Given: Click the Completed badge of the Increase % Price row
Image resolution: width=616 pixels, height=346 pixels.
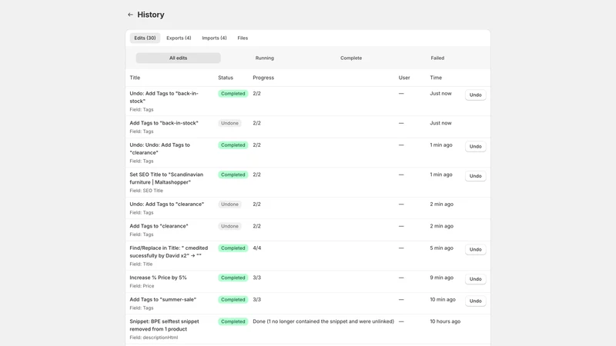Looking at the screenshot, I should [x=233, y=278].
